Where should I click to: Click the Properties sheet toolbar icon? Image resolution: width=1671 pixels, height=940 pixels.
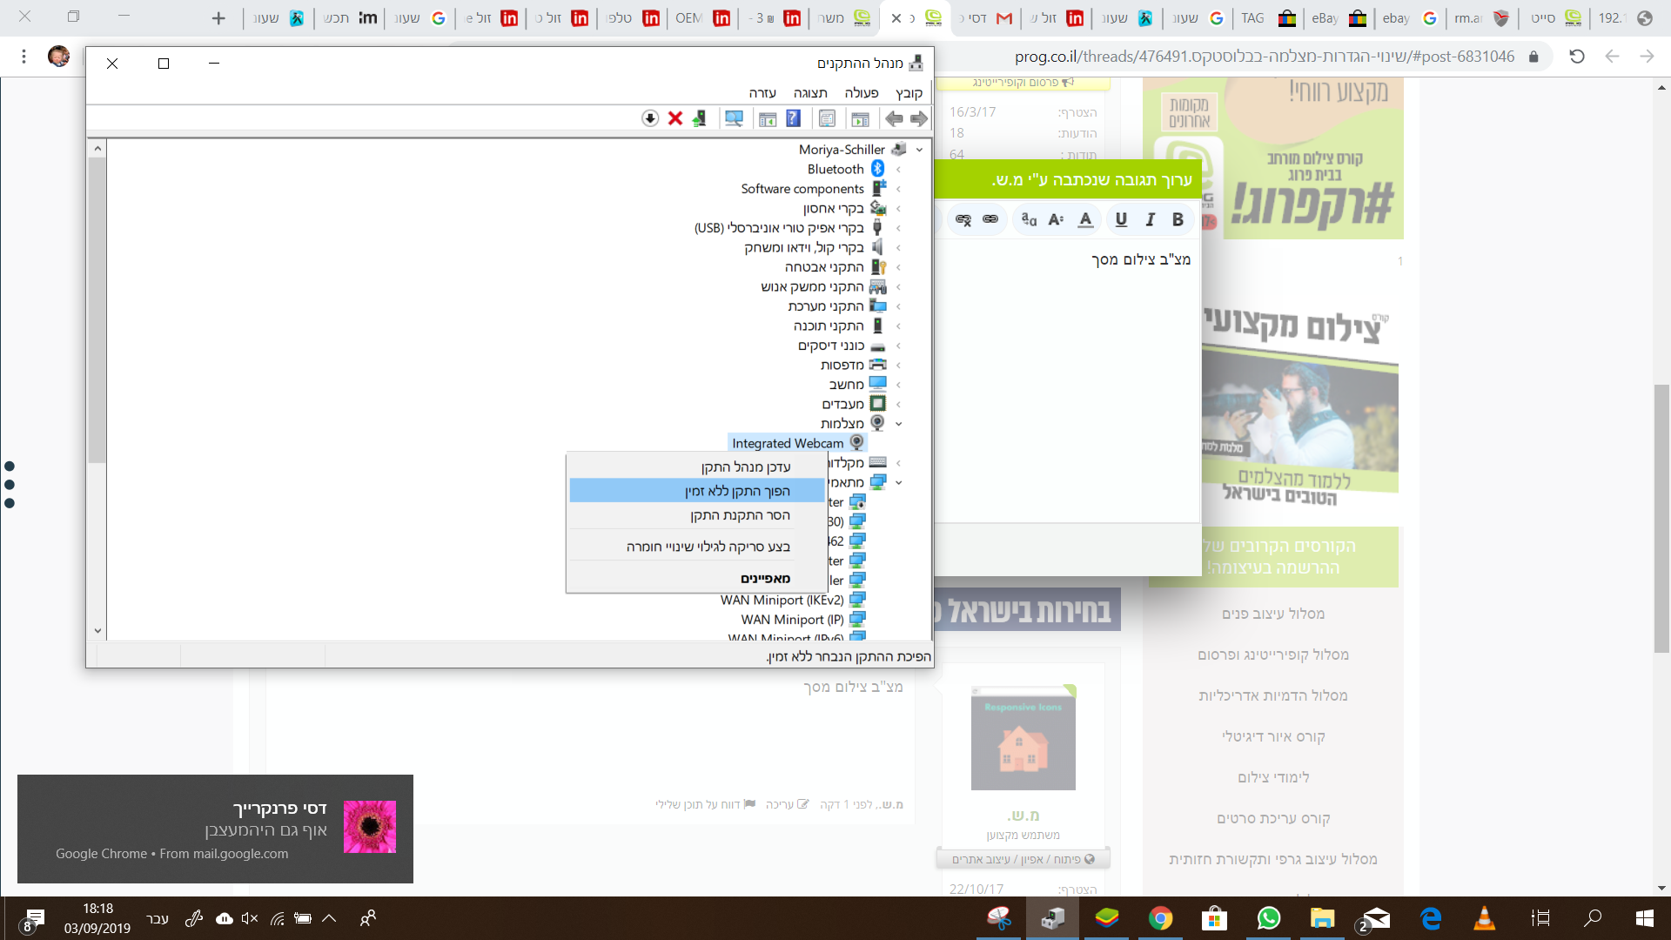point(827,118)
